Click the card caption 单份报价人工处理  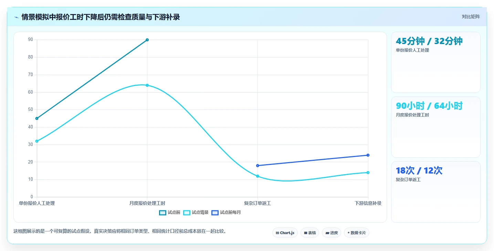[x=412, y=50]
